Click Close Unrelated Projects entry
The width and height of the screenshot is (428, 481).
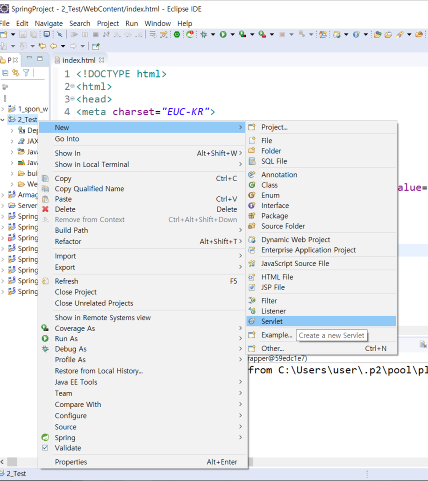(143, 303)
